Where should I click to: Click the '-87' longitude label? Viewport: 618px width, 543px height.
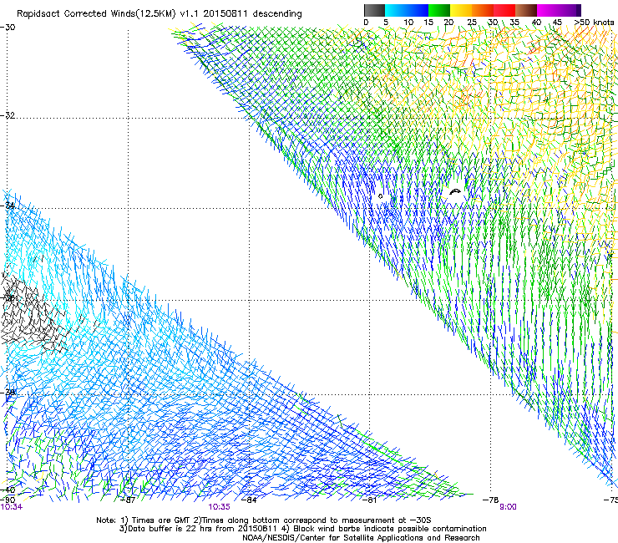pyautogui.click(x=127, y=500)
